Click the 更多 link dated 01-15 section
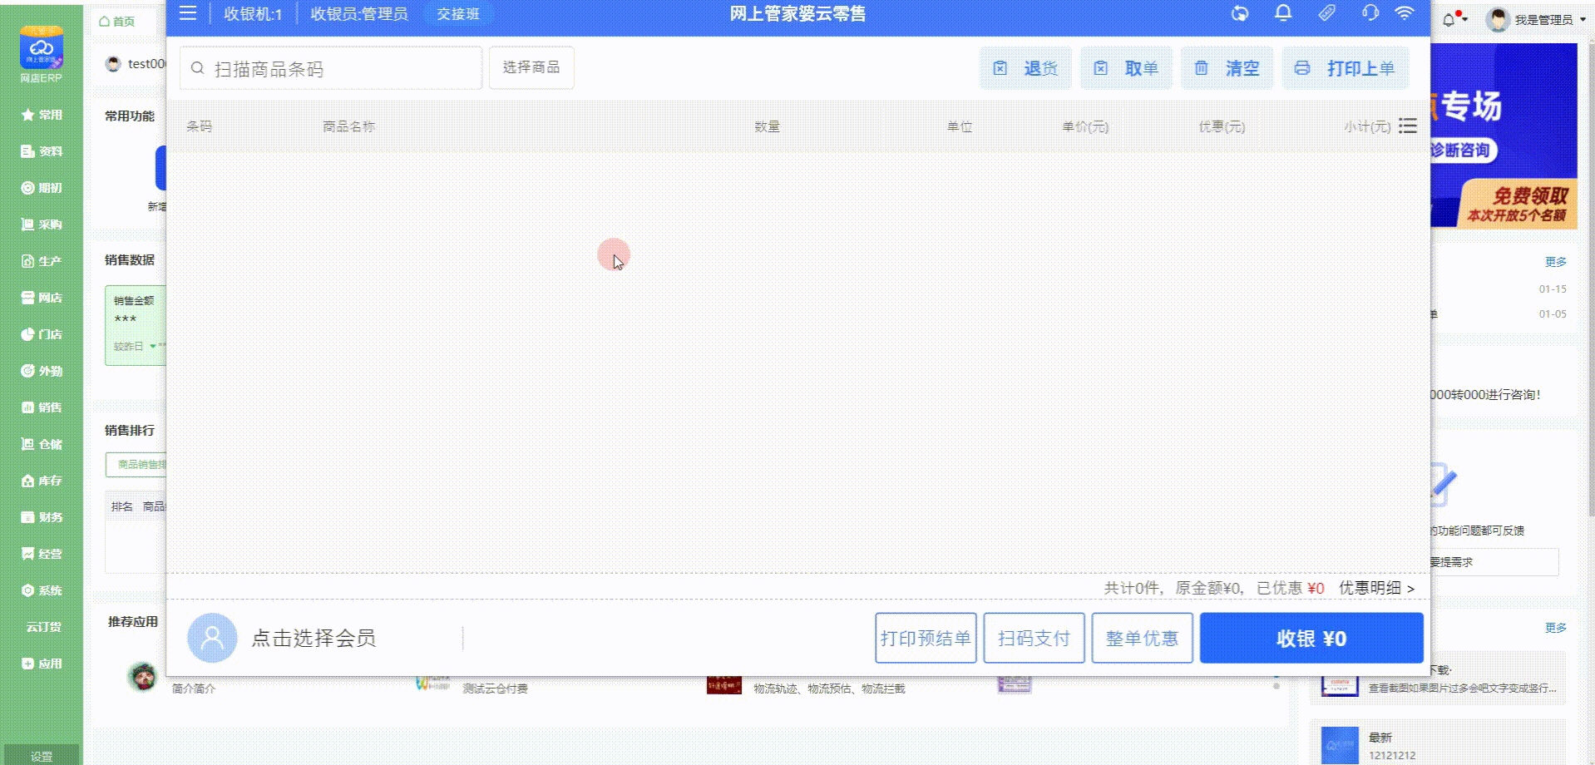 click(1555, 262)
